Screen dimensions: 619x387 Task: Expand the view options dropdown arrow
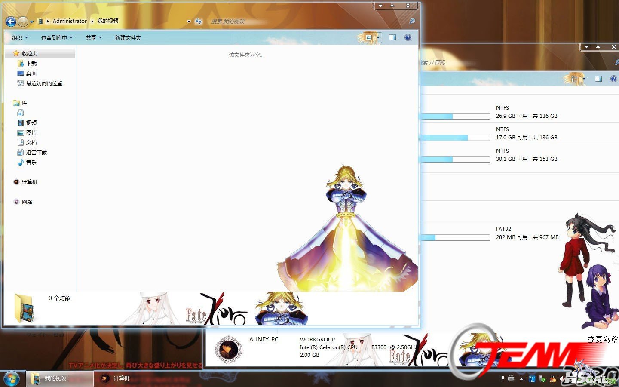[378, 38]
